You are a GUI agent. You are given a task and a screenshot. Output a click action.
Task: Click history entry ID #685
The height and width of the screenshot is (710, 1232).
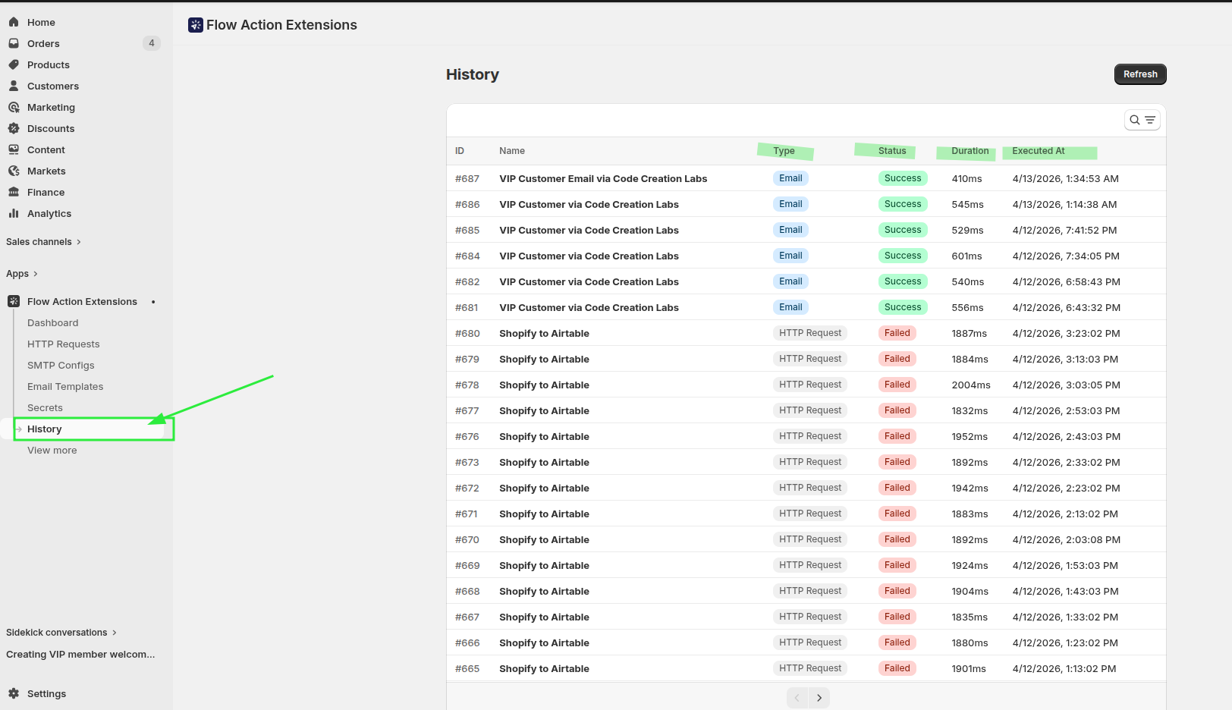tap(467, 230)
